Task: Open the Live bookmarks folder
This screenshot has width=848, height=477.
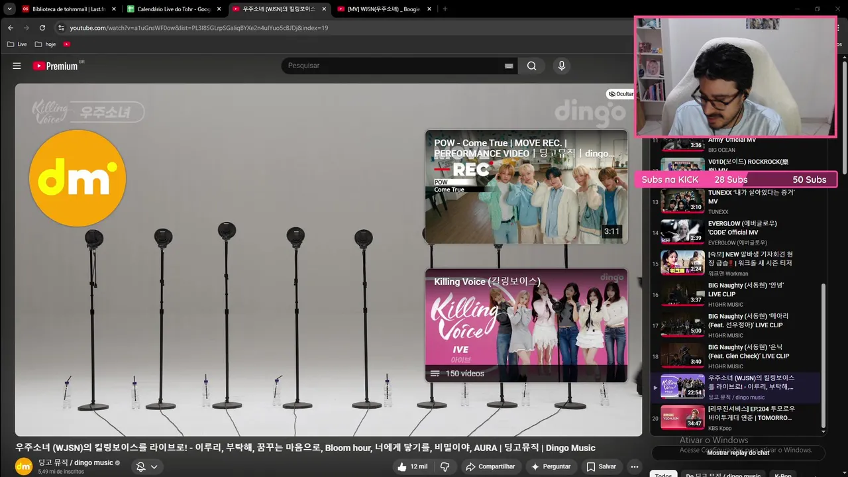Action: pos(17,44)
